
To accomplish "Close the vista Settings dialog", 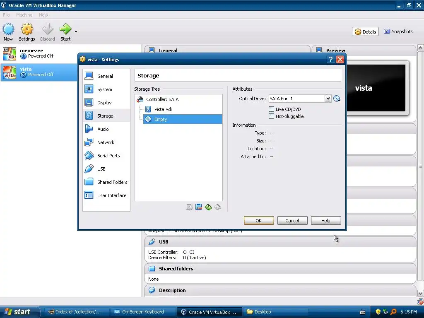I will tap(340, 60).
